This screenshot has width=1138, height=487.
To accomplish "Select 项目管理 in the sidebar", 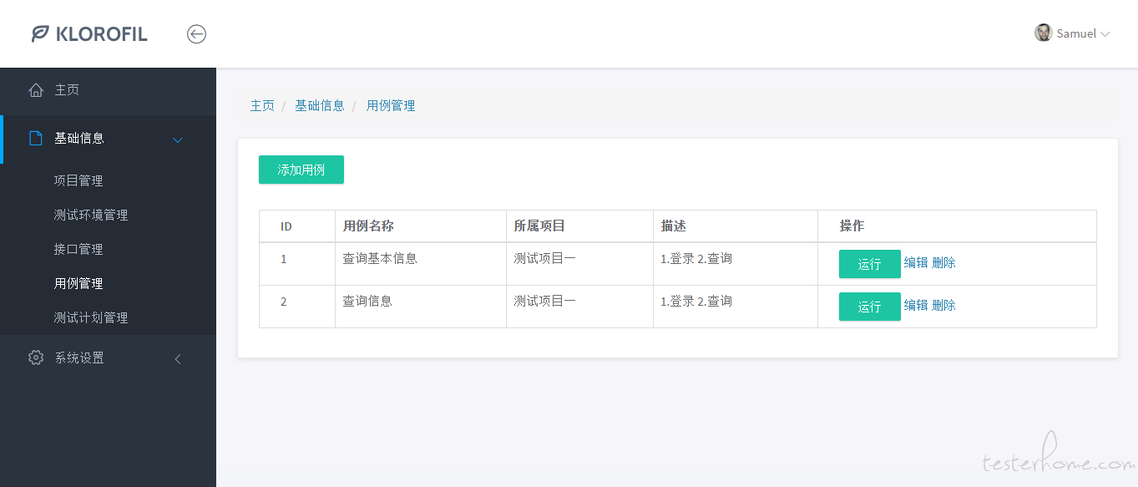I will coord(78,180).
